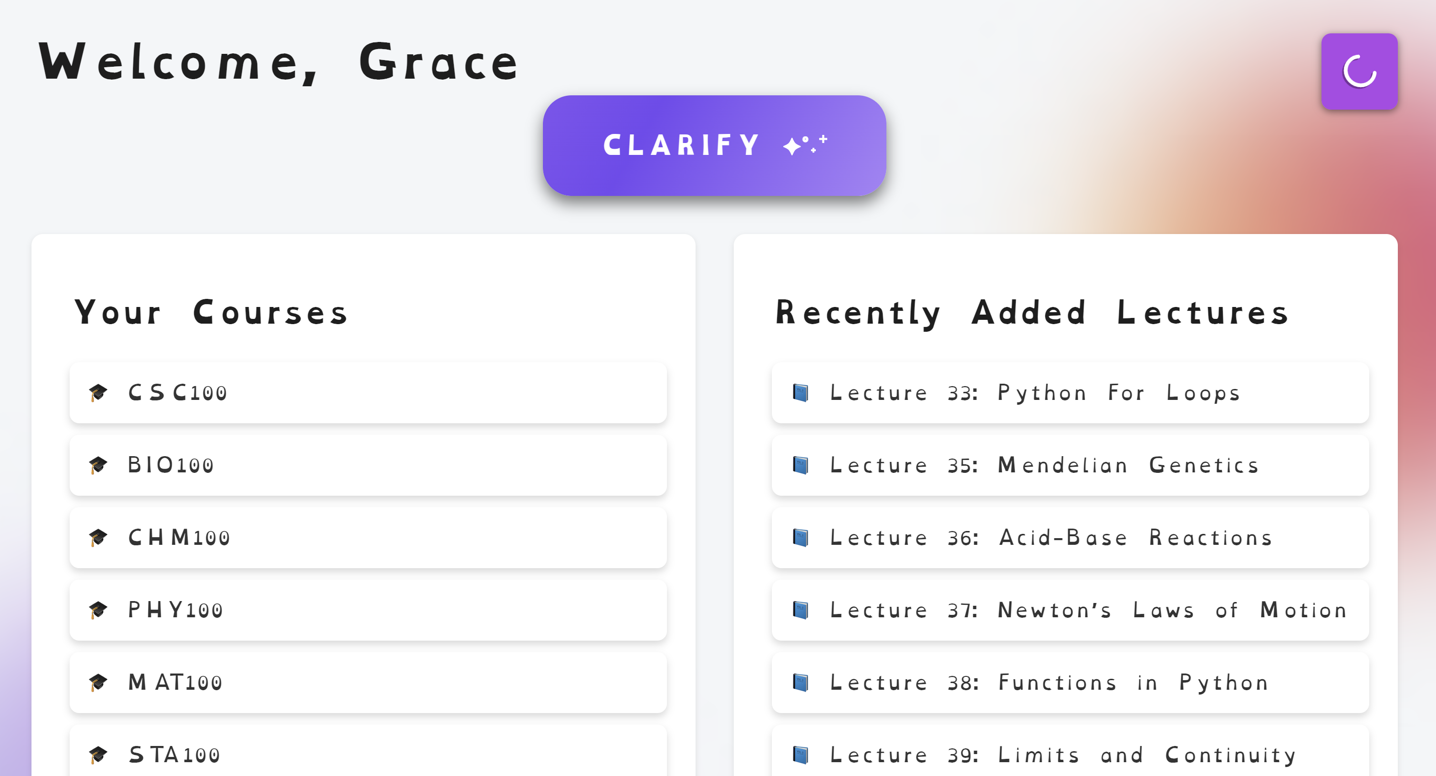1436x776 pixels.
Task: Click the graduation cap icon beside CSC100
Action: tap(98, 393)
